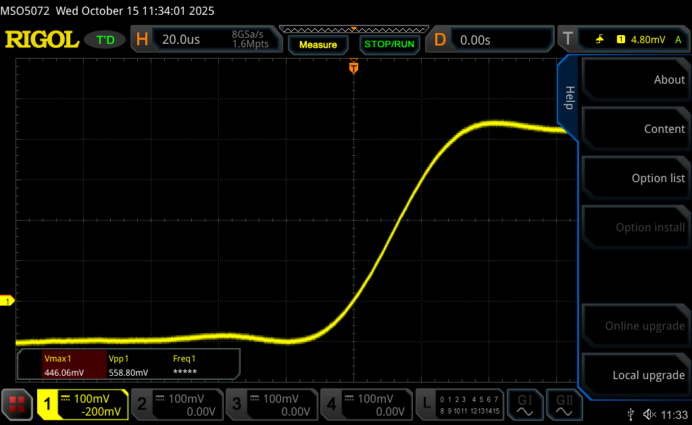Image resolution: width=692 pixels, height=425 pixels.
Task: Click the GII signal generator icon
Action: click(x=563, y=403)
